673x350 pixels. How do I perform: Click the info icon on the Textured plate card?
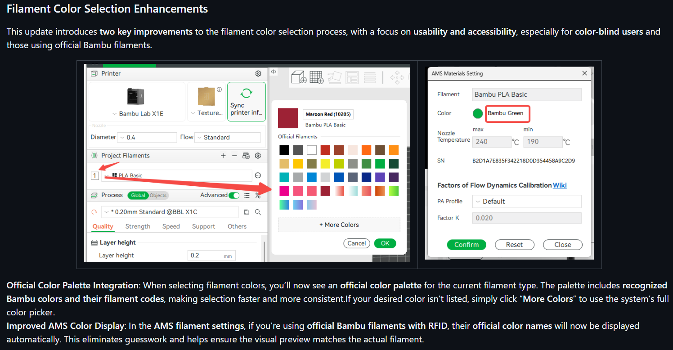(x=219, y=90)
